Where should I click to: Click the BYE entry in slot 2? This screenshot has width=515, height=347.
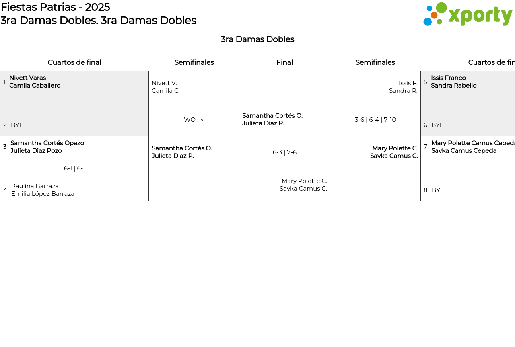click(17, 125)
